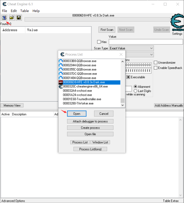
Task: Click icon of 0000355C-QQBrowser.exe
Action: 61,70
